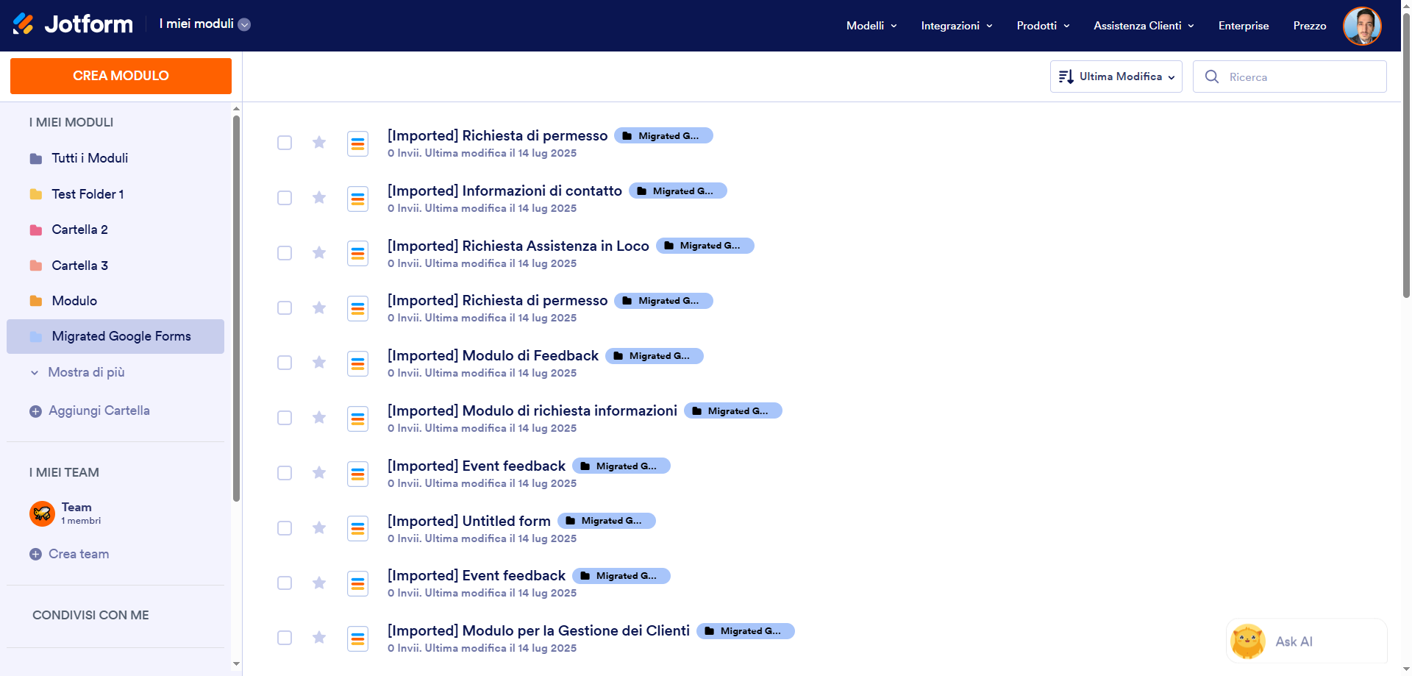The height and width of the screenshot is (676, 1412).
Task: Click Migrated G... tag on Richiesta Assistenza in Loco
Action: (x=705, y=246)
